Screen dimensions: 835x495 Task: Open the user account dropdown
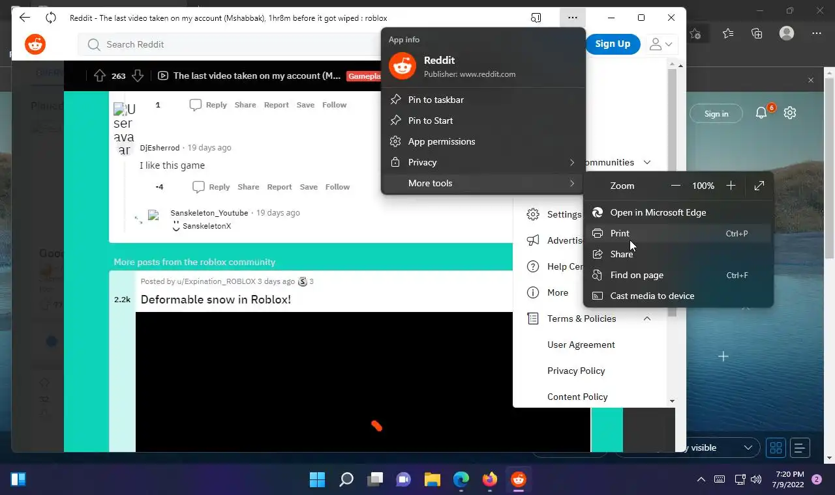661,44
